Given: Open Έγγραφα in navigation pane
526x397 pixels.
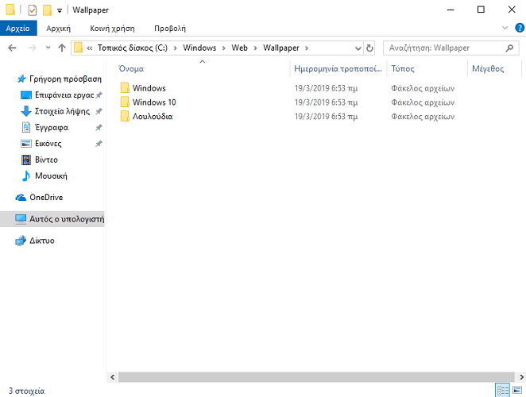Looking at the screenshot, I should 52,127.
